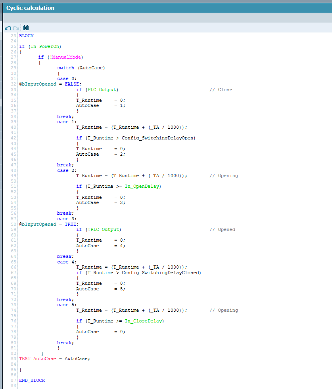Click the @bInputOpened = FALSE line
332x389 pixels.
tap(50, 84)
